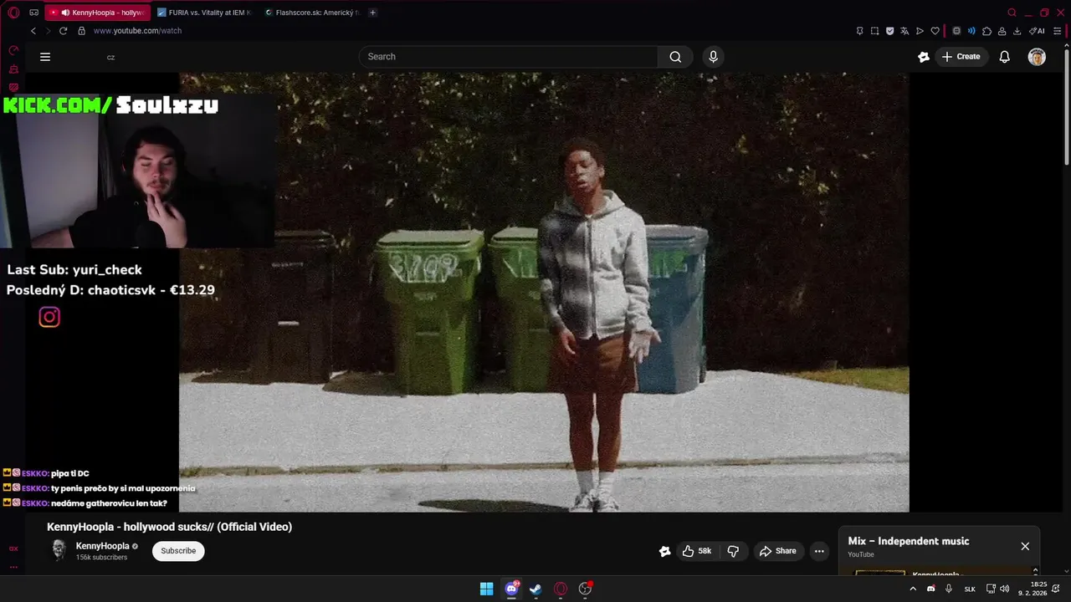Image resolution: width=1071 pixels, height=602 pixels.
Task: Add page to bookmarks heart
Action: 935,31
